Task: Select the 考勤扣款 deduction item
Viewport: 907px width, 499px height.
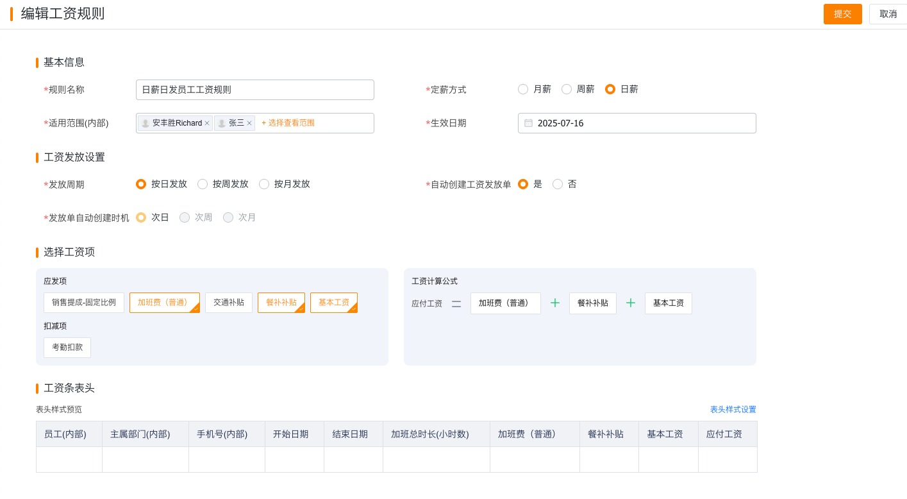Action: pos(67,347)
